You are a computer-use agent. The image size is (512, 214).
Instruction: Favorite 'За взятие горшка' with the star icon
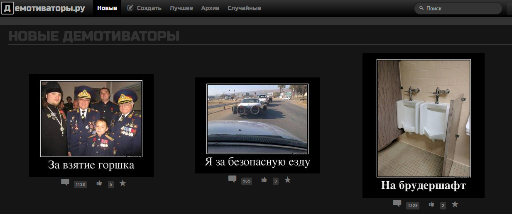[x=122, y=183]
